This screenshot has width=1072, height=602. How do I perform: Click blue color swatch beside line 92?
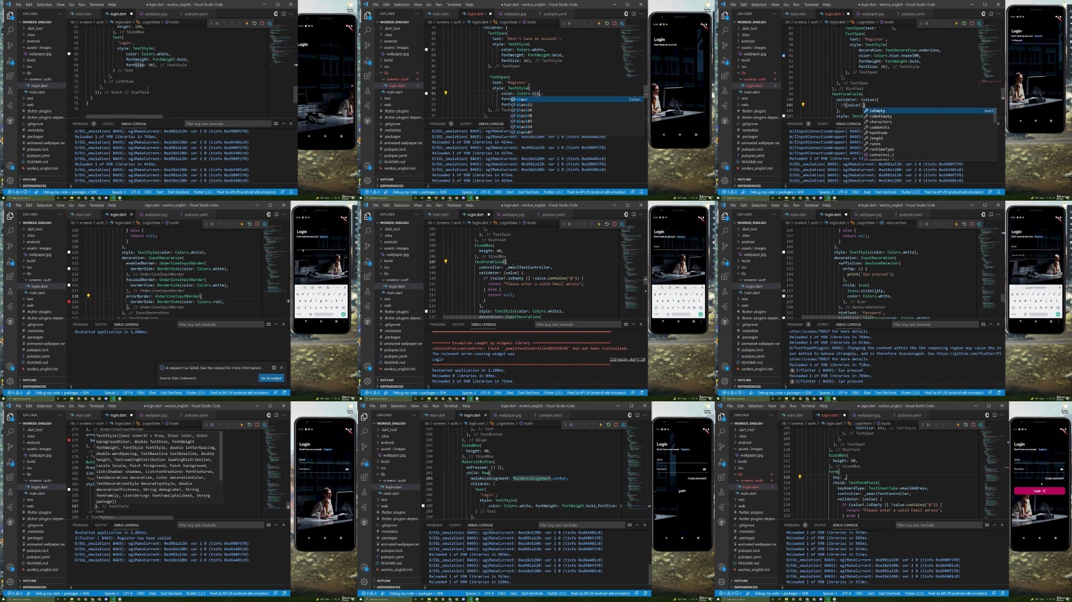tap(784, 55)
